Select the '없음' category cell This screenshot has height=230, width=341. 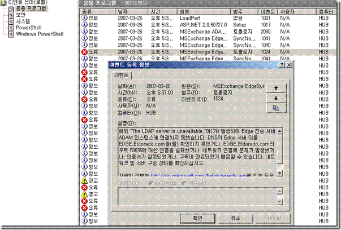[x=238, y=18]
